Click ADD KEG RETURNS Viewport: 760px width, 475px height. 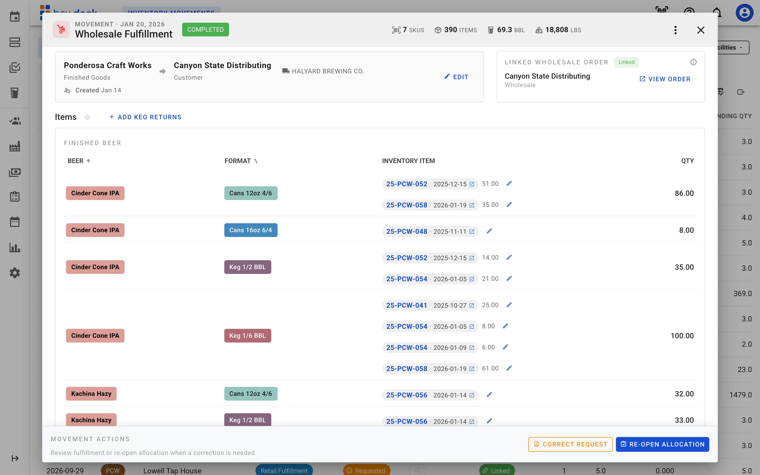[x=145, y=117]
